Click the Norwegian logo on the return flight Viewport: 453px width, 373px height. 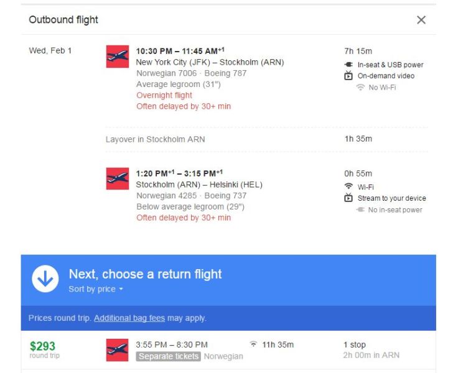[x=118, y=350]
